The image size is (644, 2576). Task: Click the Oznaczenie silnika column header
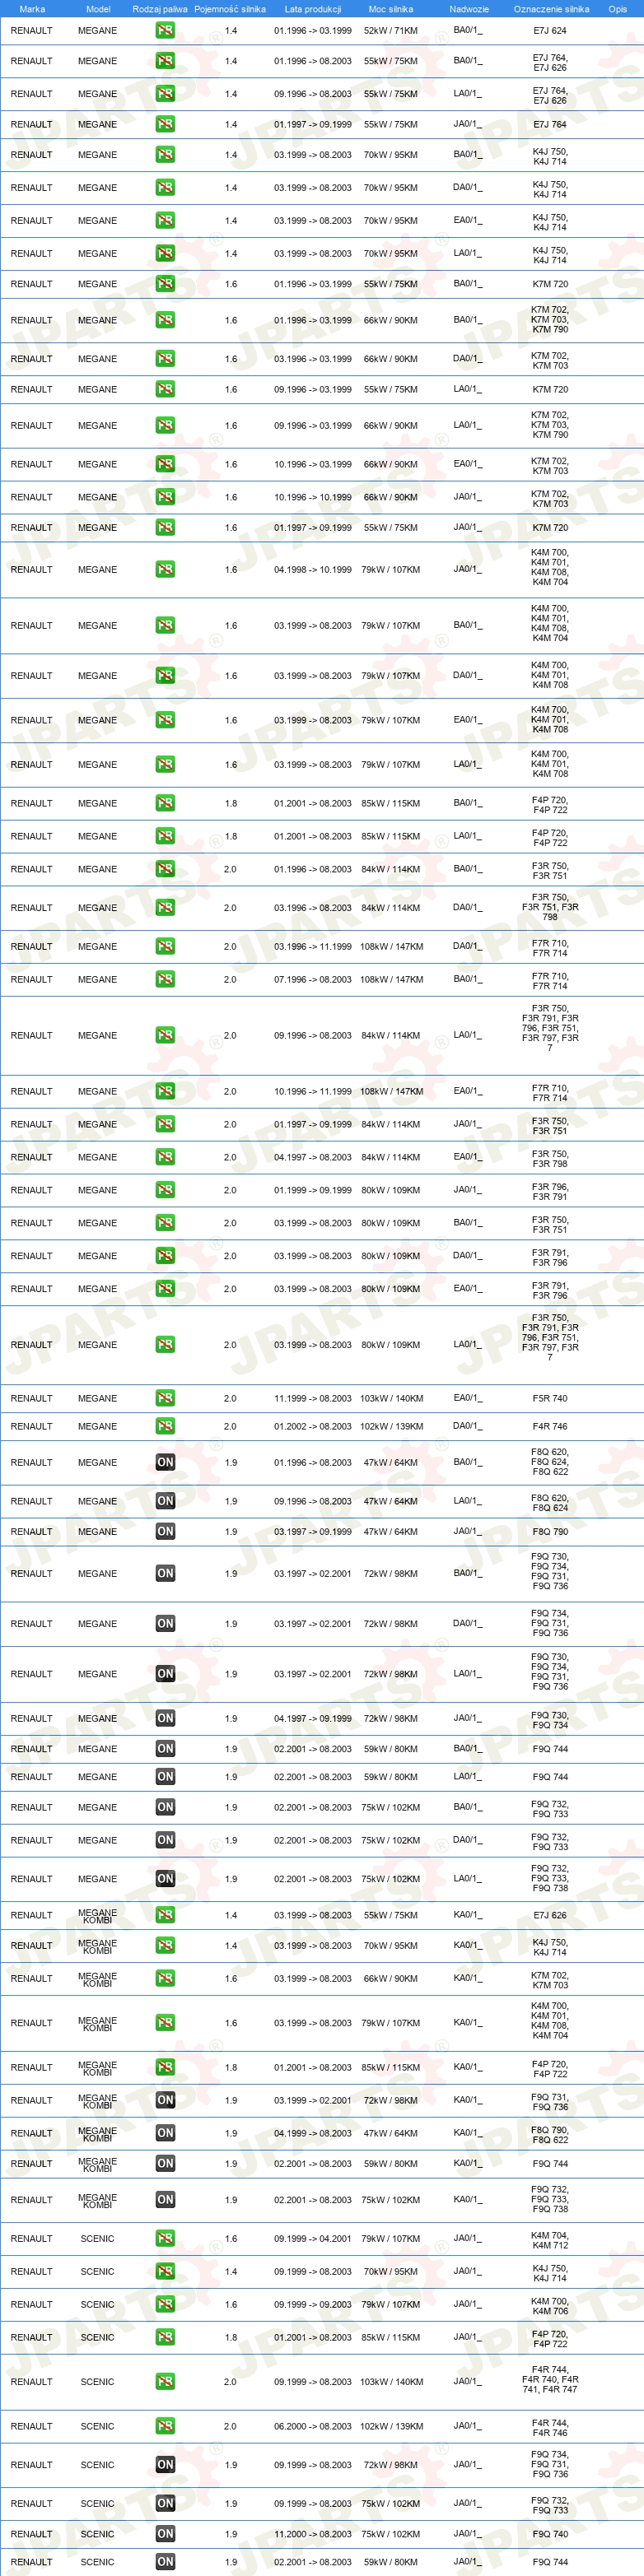tap(551, 9)
